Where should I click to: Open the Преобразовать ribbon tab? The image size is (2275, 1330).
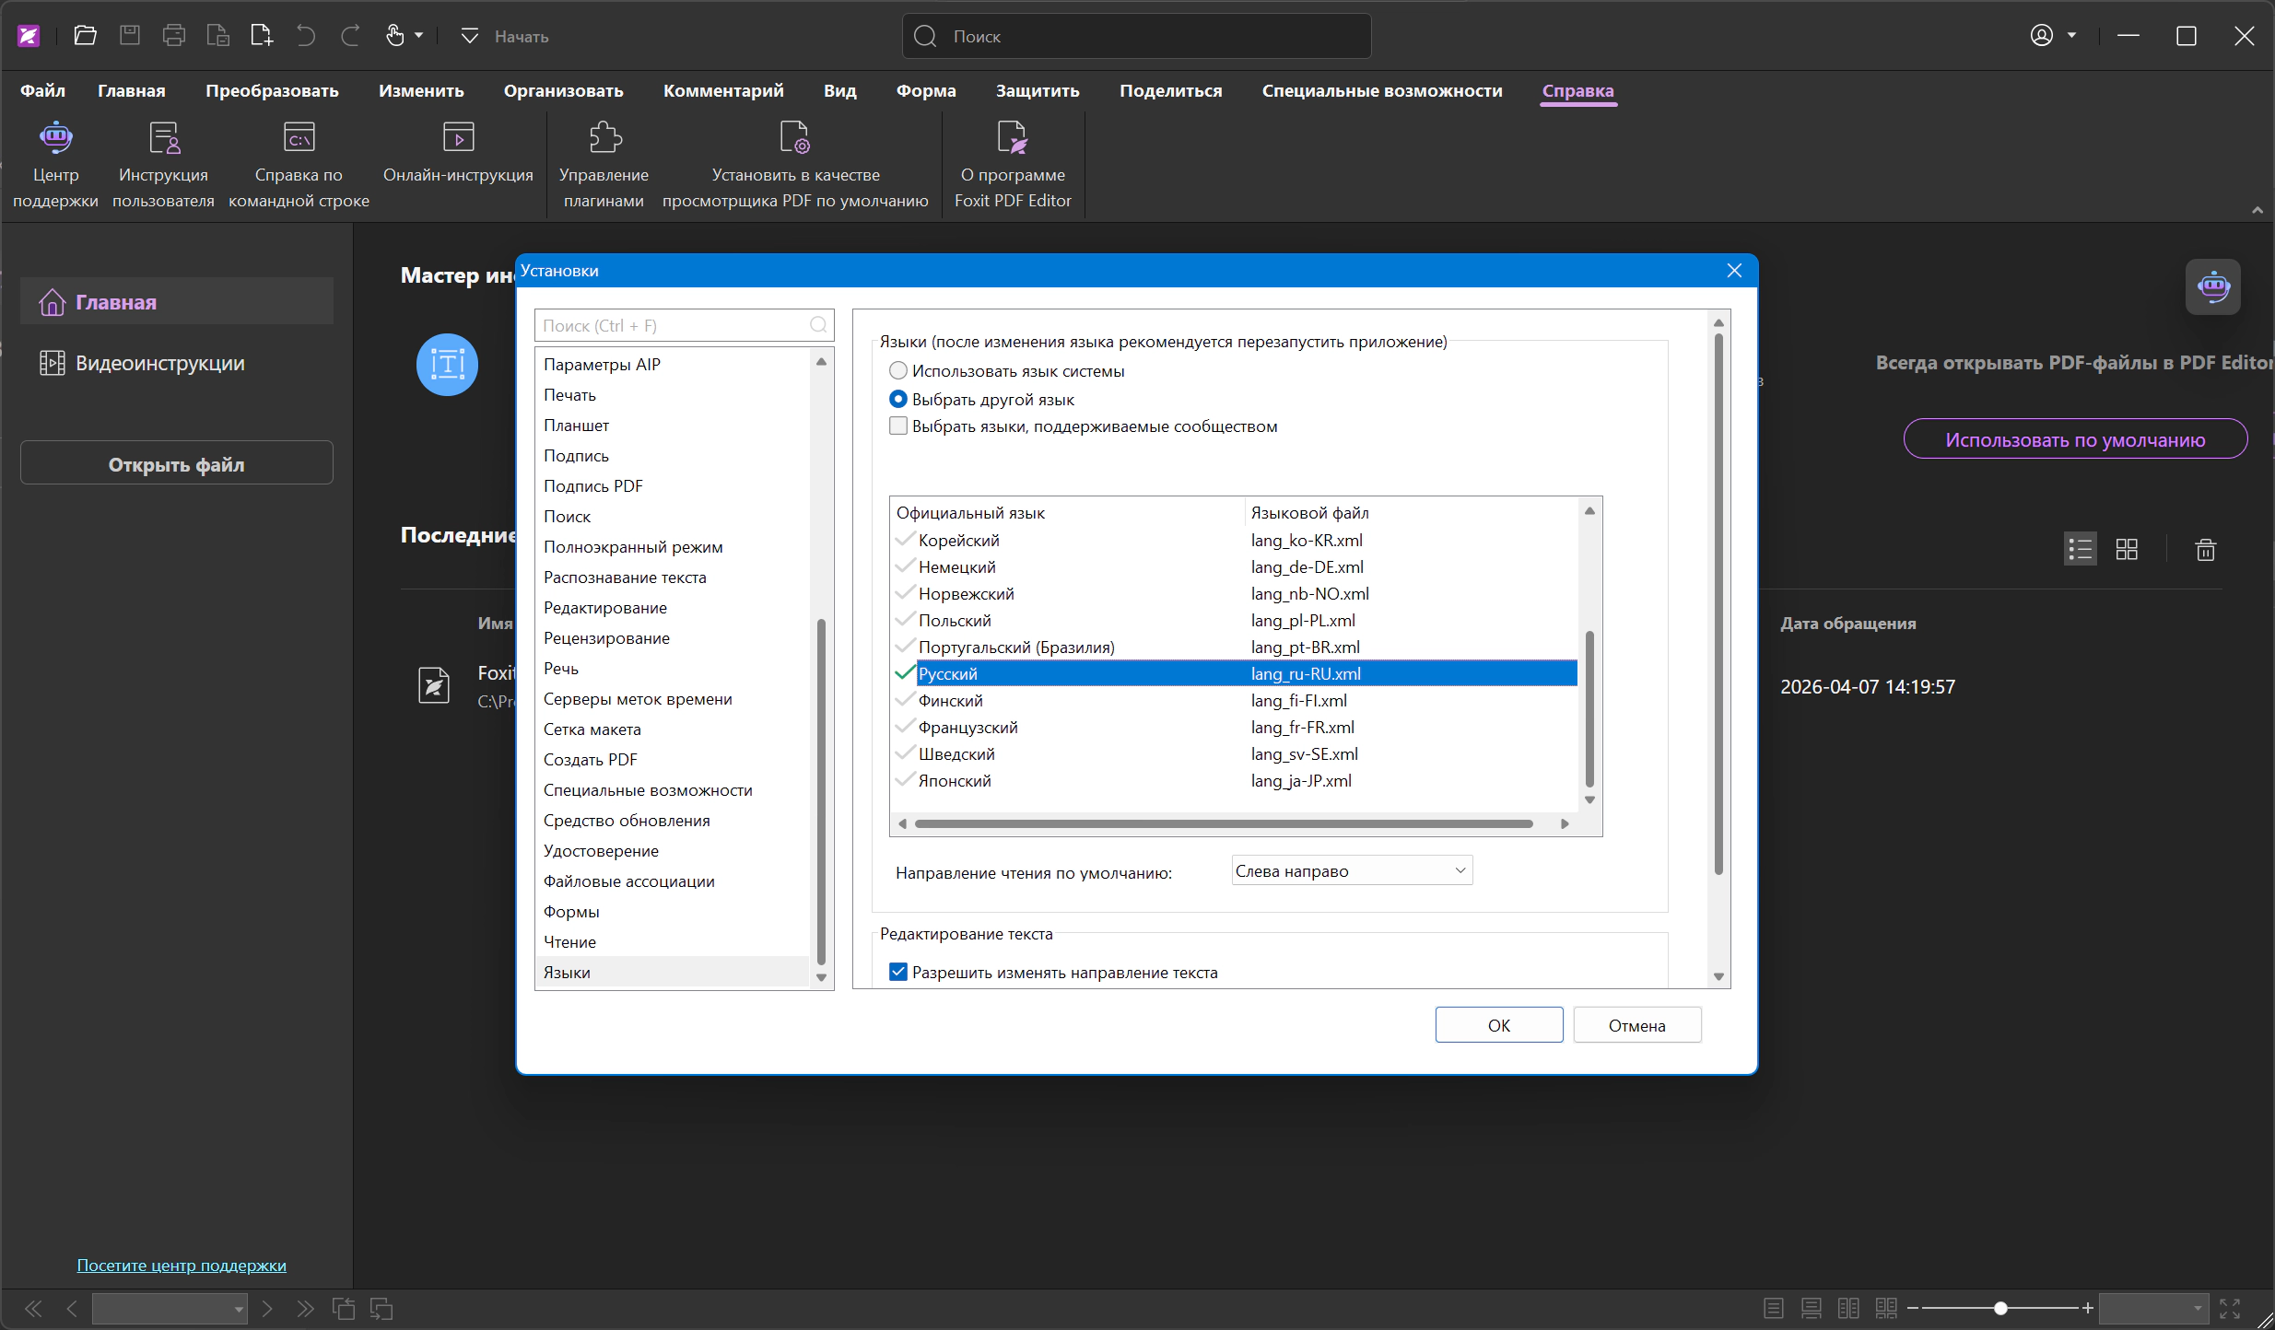click(272, 91)
